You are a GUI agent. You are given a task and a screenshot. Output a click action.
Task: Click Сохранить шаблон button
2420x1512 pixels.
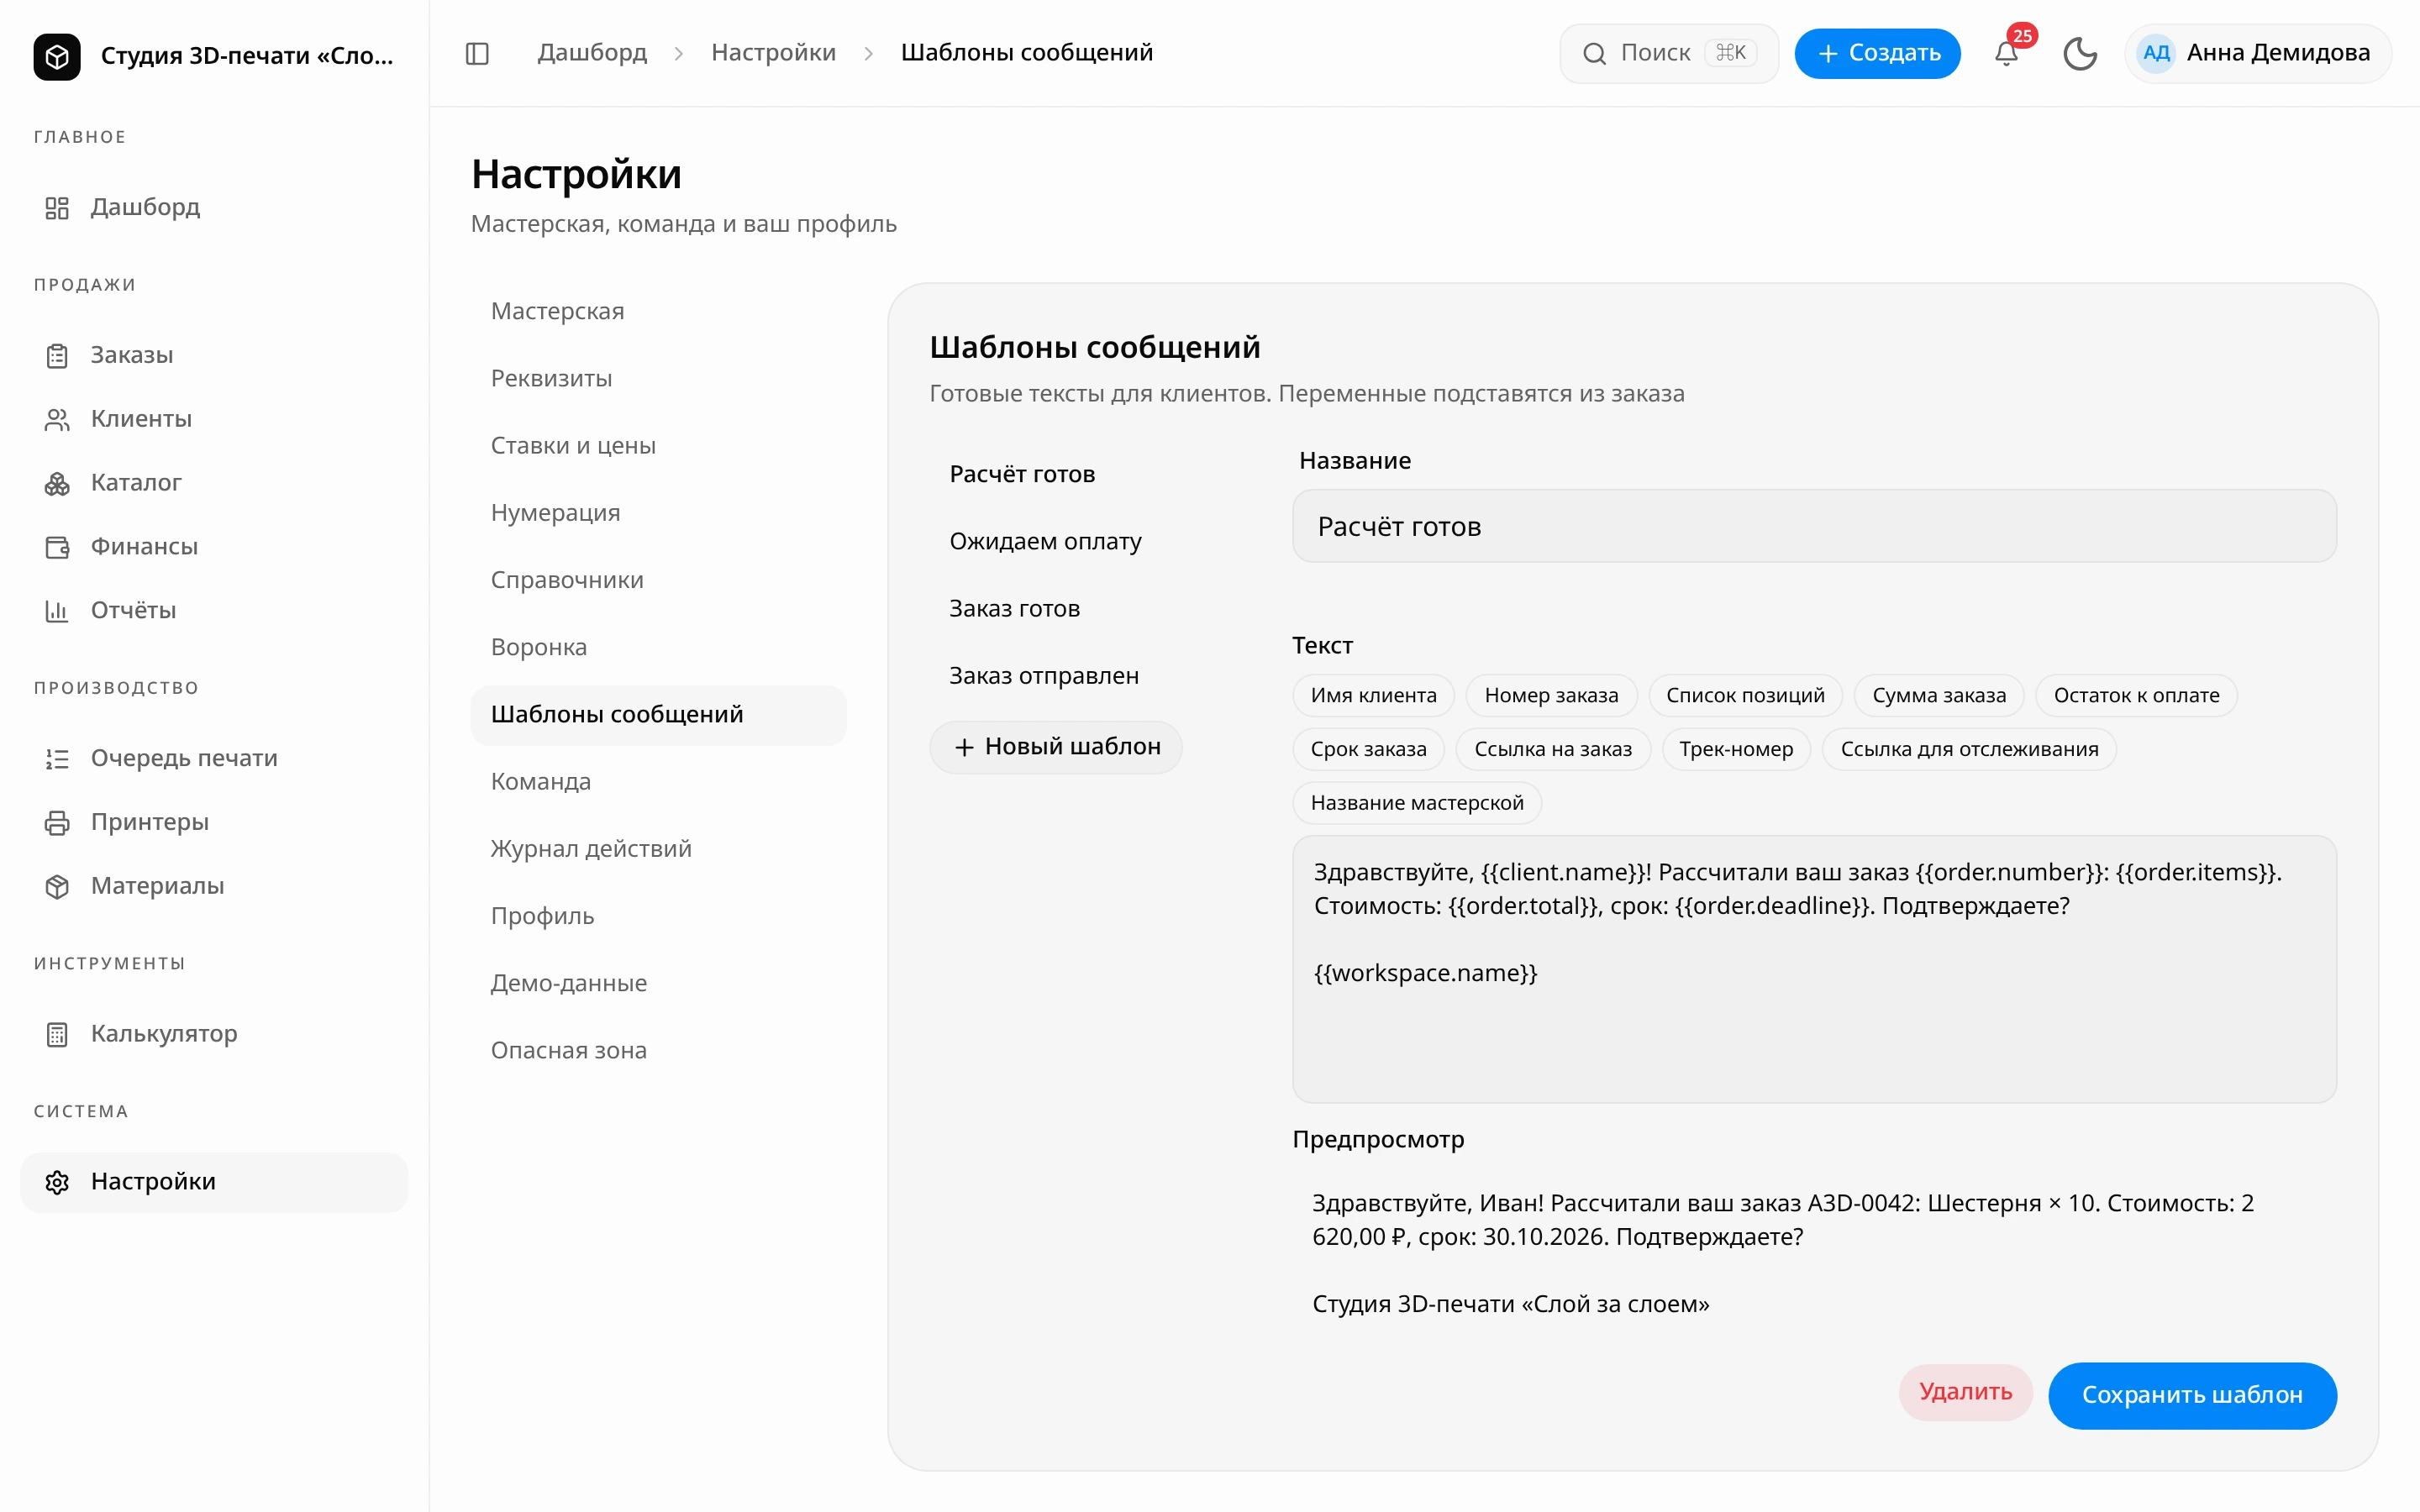[x=2192, y=1395]
